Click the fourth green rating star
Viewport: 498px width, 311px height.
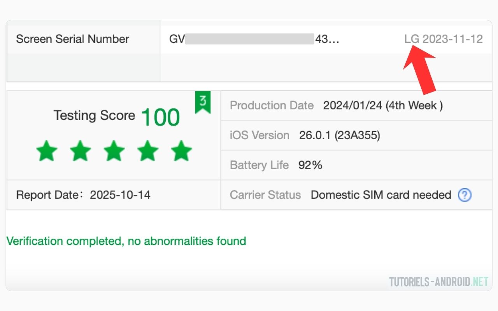148,151
